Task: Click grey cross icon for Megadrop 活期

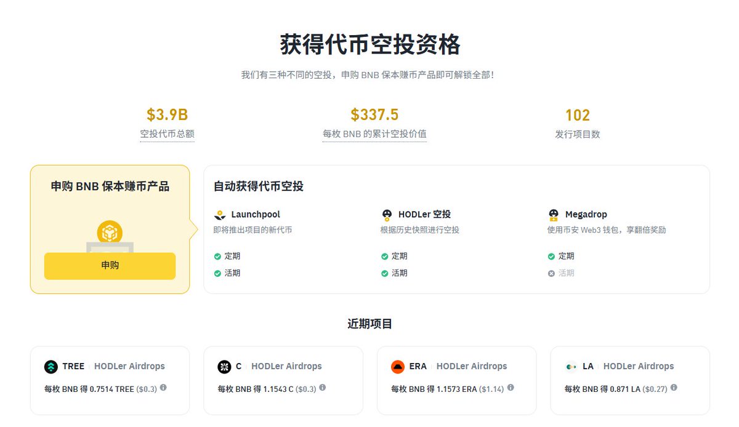Action: pos(551,273)
